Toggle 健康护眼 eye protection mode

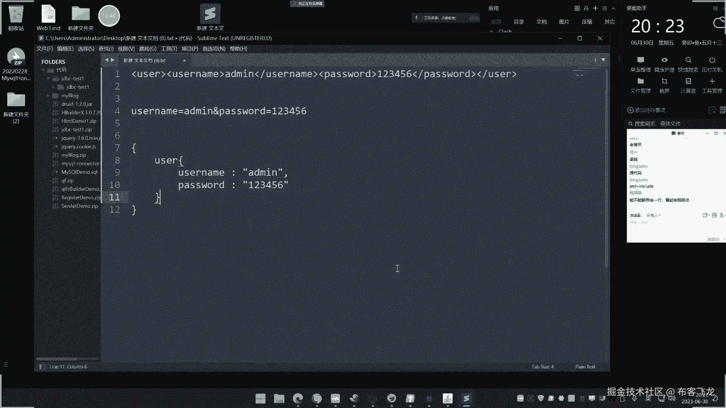point(664,60)
